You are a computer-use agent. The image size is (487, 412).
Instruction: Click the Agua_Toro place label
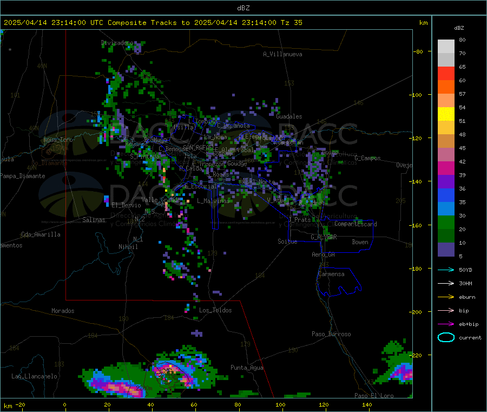pyautogui.click(x=58, y=140)
